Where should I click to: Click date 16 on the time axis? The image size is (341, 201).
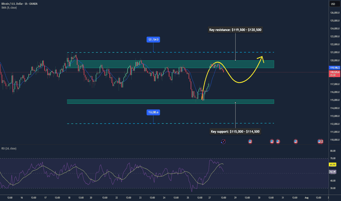click(22, 198)
